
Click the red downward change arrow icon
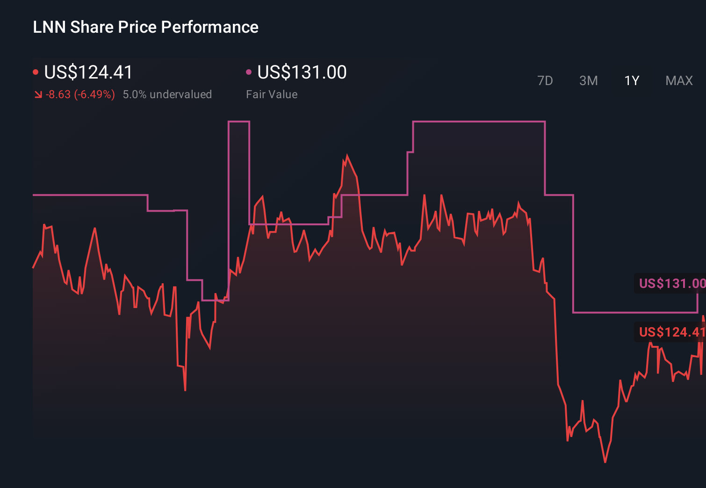(38, 94)
